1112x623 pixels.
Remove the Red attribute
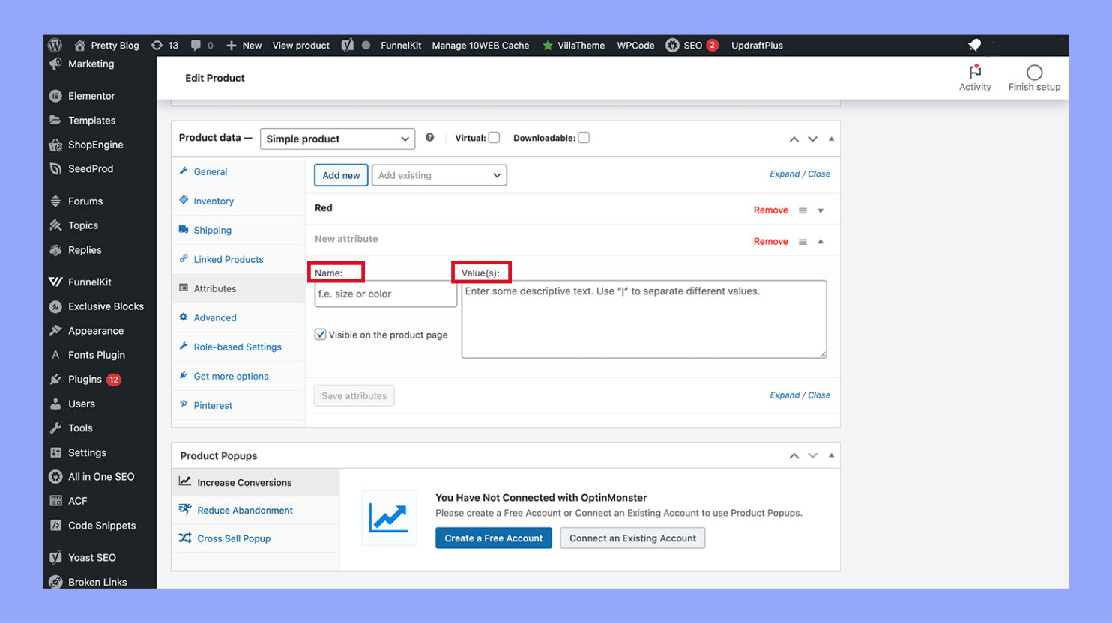click(x=770, y=210)
